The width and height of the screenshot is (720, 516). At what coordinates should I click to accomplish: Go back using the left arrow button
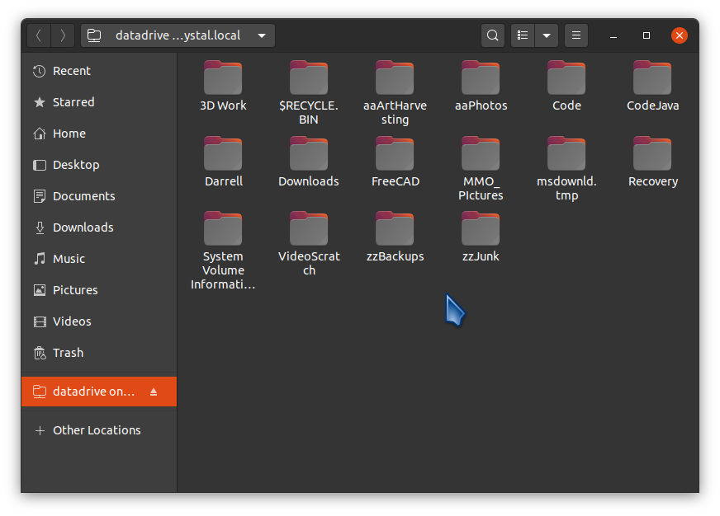pyautogui.click(x=39, y=35)
